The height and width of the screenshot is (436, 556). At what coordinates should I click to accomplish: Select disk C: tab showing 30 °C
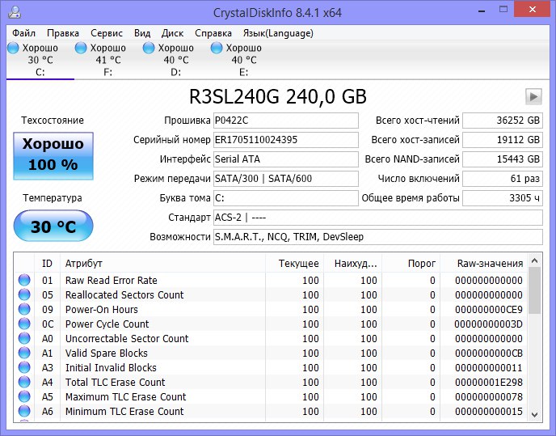[x=40, y=60]
